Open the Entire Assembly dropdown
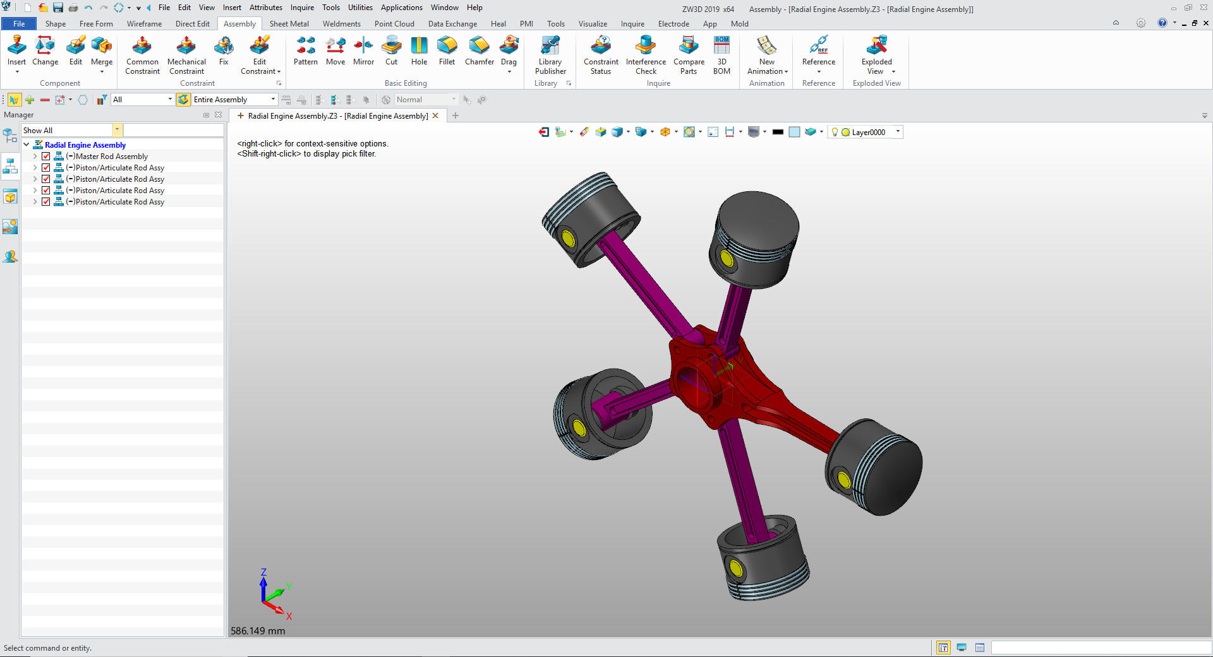The height and width of the screenshot is (657, 1213). pos(273,100)
